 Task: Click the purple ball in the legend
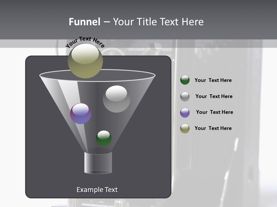[185, 112]
